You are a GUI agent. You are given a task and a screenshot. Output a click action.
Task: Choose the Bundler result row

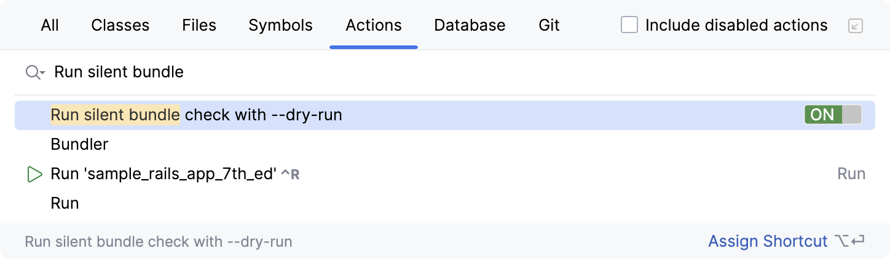pyautogui.click(x=80, y=145)
